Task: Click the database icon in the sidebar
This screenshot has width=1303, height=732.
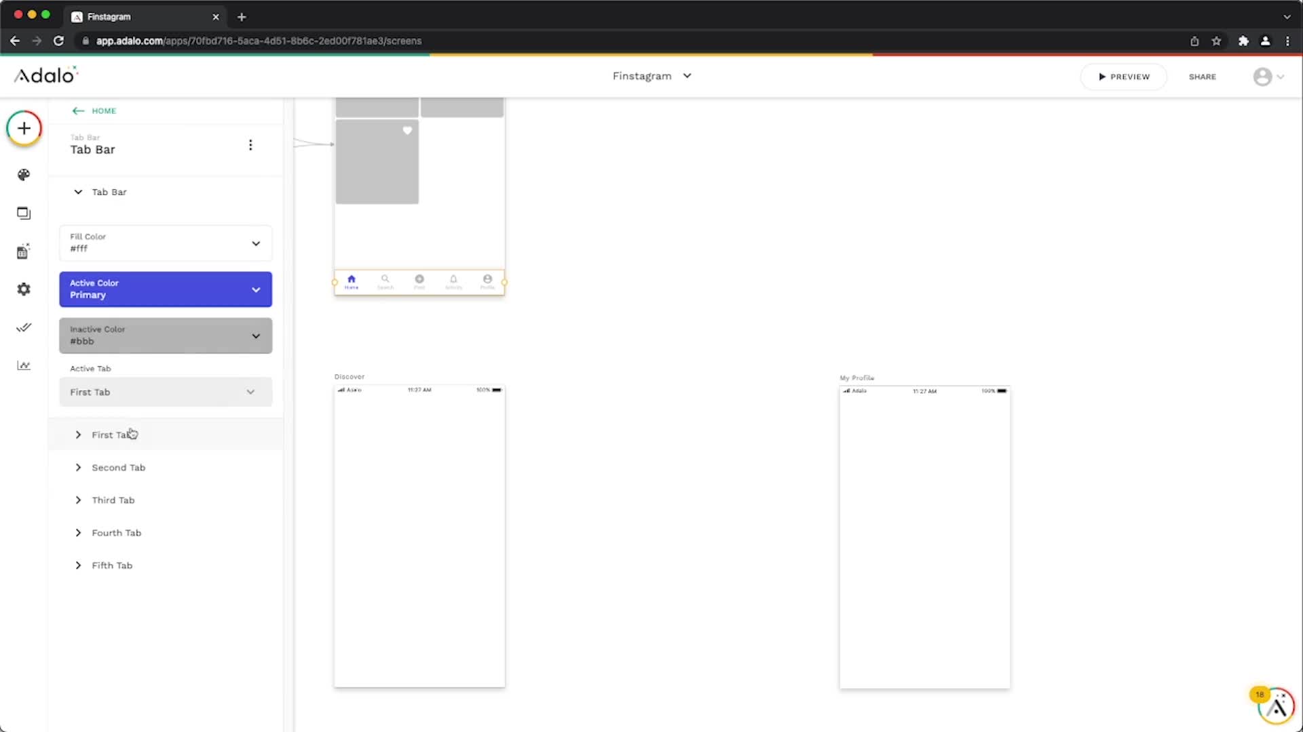Action: pyautogui.click(x=24, y=251)
